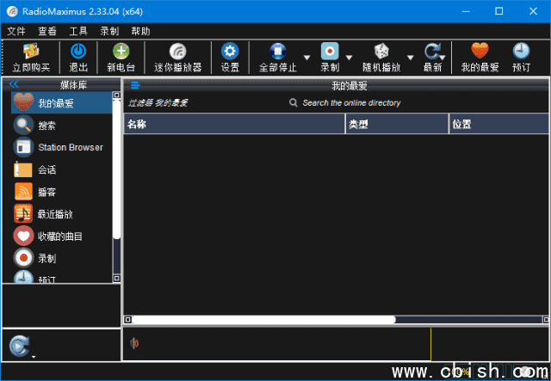This screenshot has width=551, height=381.
Task: Click the Record (录制) toolbar icon
Action: (x=330, y=52)
